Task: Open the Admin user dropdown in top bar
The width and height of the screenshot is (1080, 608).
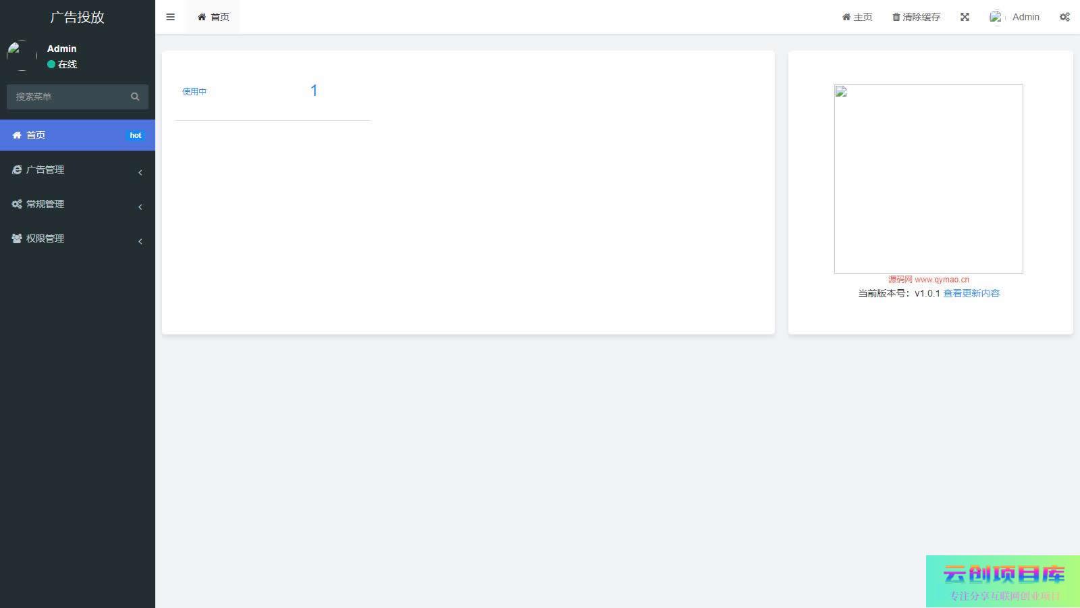Action: (1015, 17)
